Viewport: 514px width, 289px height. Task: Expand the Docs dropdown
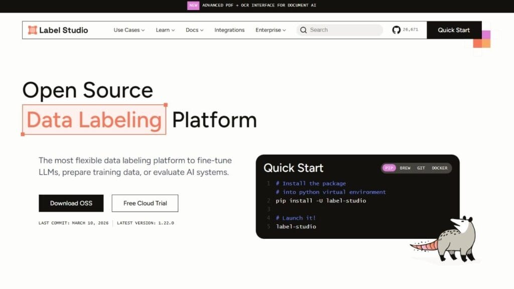click(x=194, y=30)
